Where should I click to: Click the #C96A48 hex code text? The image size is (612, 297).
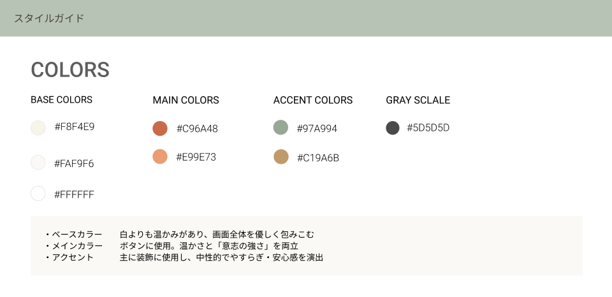pyautogui.click(x=197, y=129)
